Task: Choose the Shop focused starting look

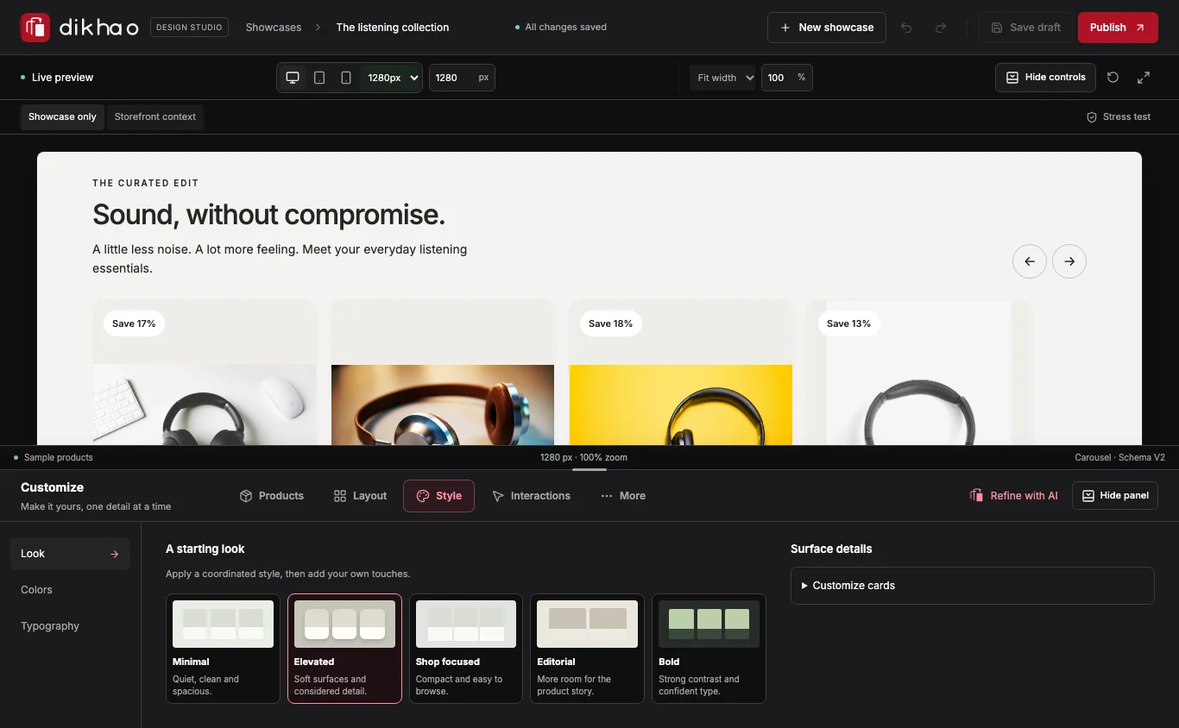Action: pos(466,649)
